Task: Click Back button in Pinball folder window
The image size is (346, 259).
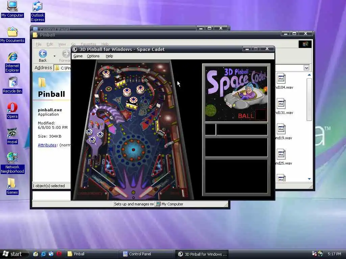Action: (43, 56)
